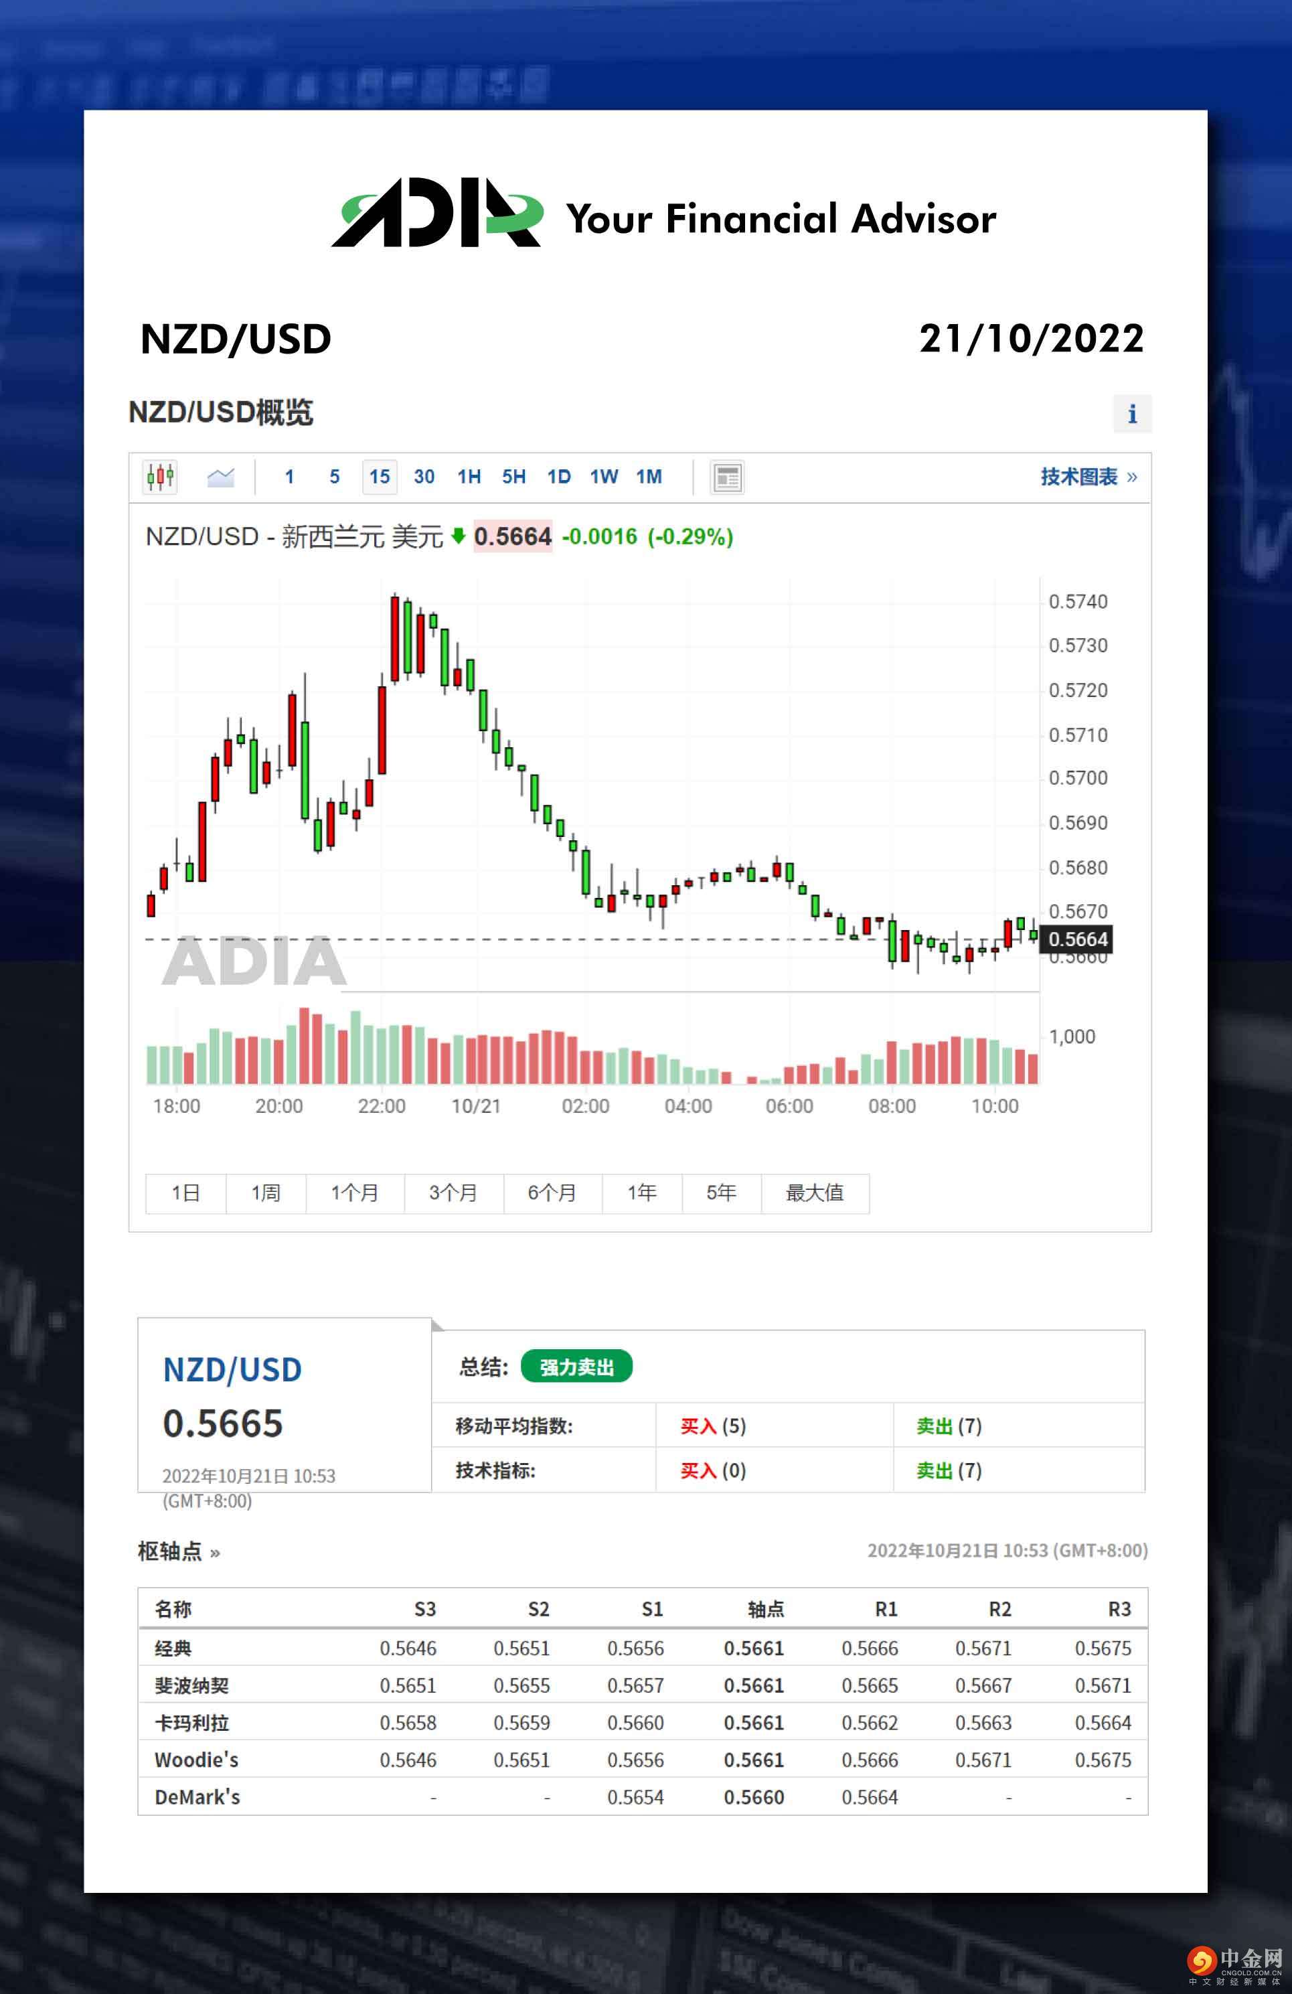Choose the 1个月 time range tab
The width and height of the screenshot is (1292, 1994).
click(354, 1193)
